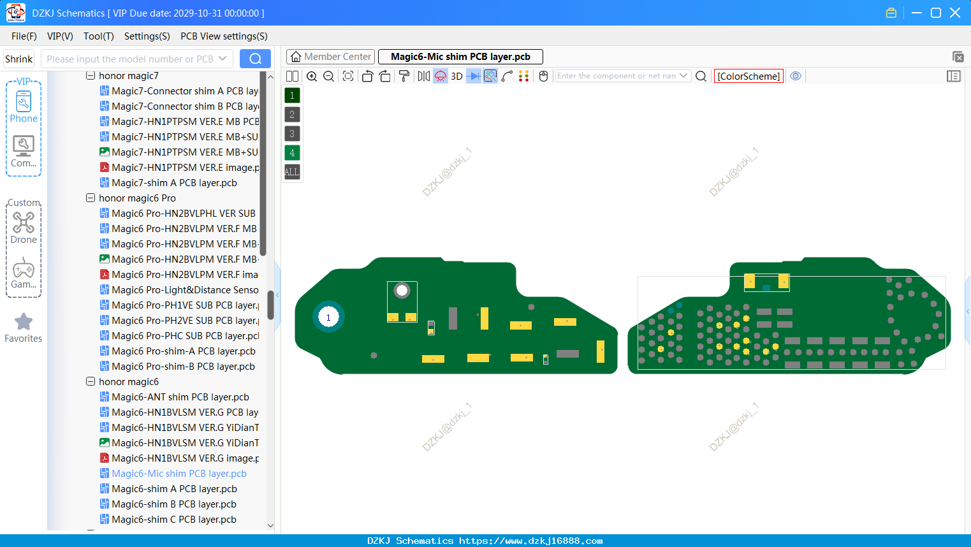Screen dimensions: 971x547
Task: Open Magic6-shim C PCB layer.pcb
Action: [168, 520]
